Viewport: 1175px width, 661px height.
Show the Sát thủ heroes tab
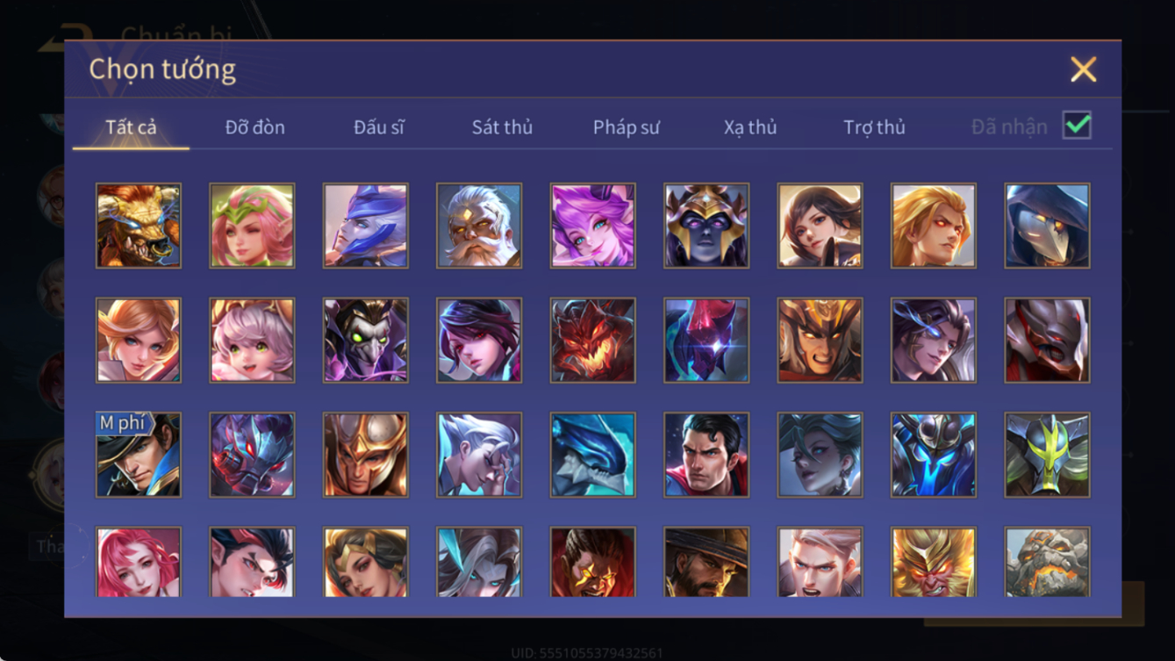pyautogui.click(x=502, y=127)
